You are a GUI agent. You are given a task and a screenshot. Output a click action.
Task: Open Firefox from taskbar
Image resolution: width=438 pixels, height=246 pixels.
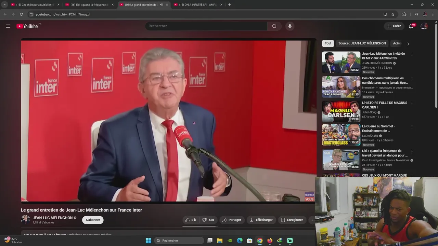(270, 241)
